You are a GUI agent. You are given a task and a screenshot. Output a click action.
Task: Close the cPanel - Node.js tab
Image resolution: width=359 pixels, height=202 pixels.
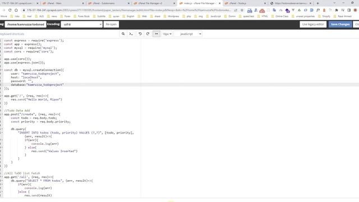coord(265,3)
